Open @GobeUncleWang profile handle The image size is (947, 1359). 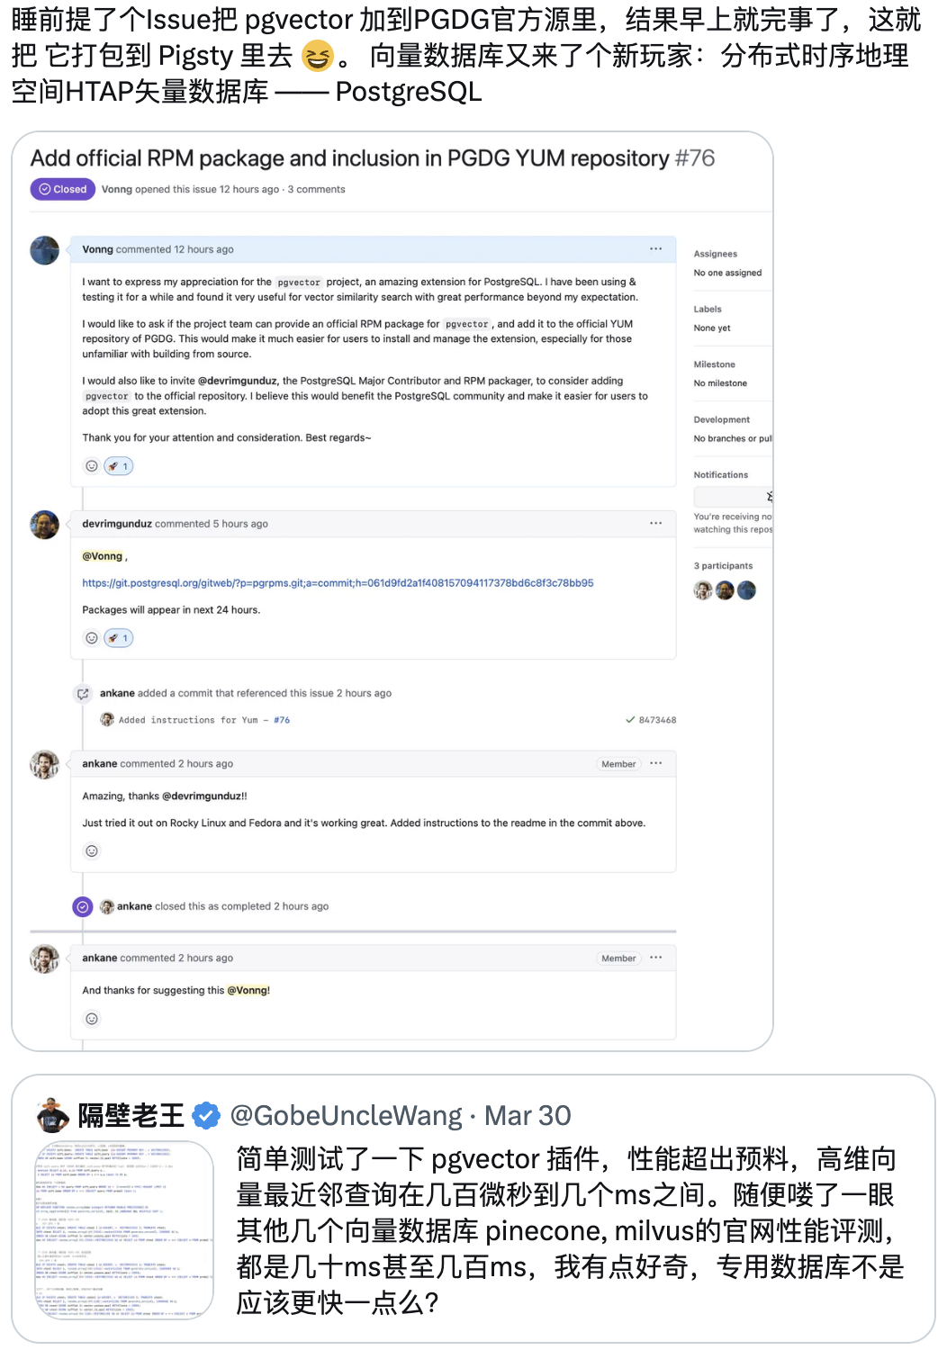pyautogui.click(x=346, y=1116)
